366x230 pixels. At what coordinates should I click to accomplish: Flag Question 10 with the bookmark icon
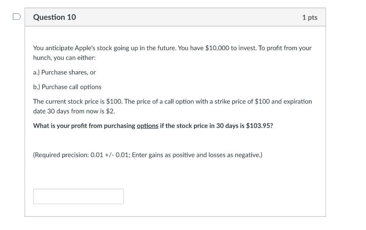tap(17, 16)
